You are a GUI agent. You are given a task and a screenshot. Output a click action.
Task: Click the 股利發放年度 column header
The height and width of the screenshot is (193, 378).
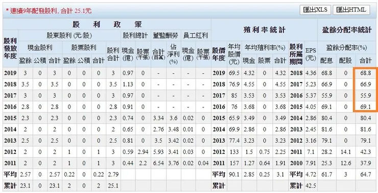(x=10, y=48)
